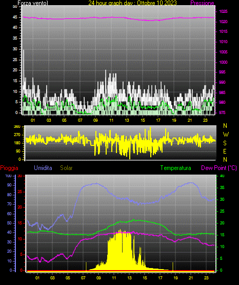Click the tall white wind gust spike near midnight
The image size is (239, 285).
click(24, 69)
